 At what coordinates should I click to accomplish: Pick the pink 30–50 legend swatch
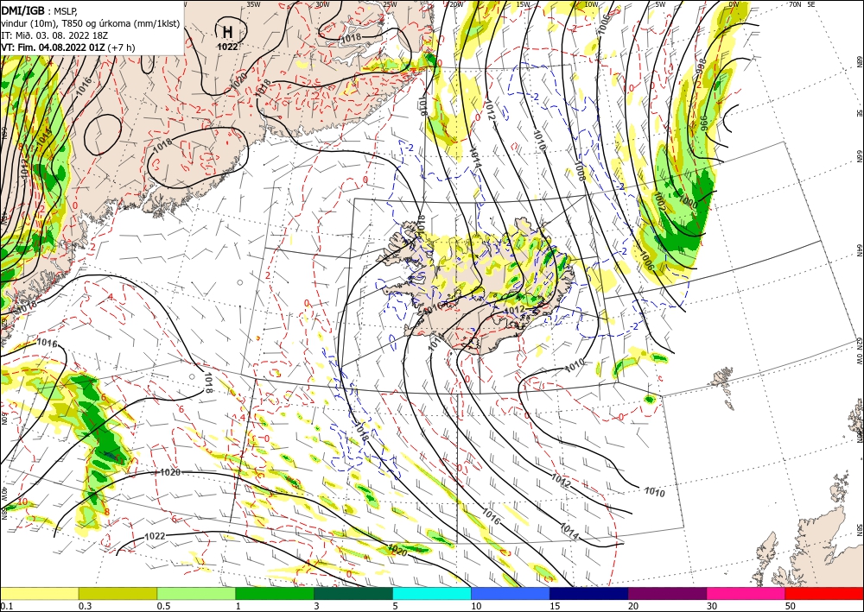coord(746,593)
